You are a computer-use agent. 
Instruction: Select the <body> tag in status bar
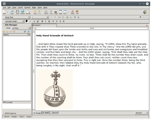[14, 117]
